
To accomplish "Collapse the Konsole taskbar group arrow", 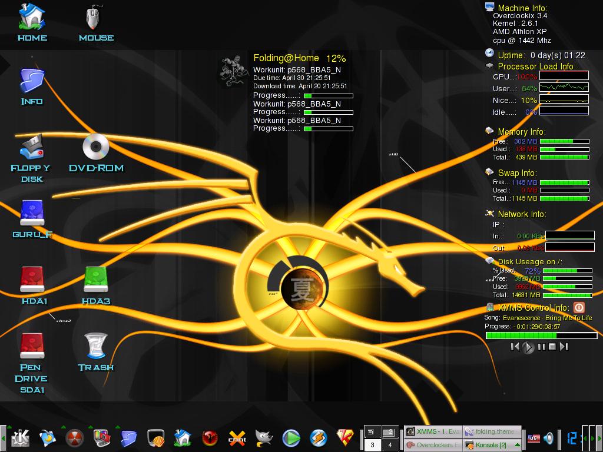I will (516, 444).
